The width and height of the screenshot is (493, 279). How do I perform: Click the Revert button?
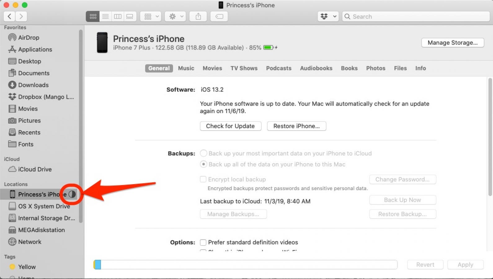click(x=425, y=264)
